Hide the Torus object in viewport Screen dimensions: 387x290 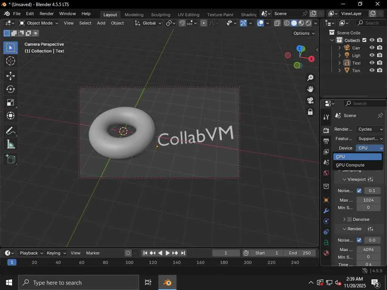coord(372,70)
